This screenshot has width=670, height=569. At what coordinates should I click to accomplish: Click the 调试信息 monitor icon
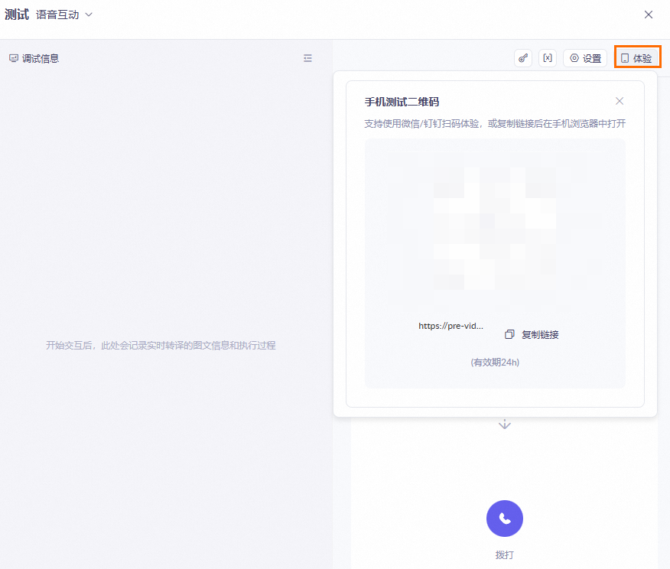pyautogui.click(x=14, y=59)
